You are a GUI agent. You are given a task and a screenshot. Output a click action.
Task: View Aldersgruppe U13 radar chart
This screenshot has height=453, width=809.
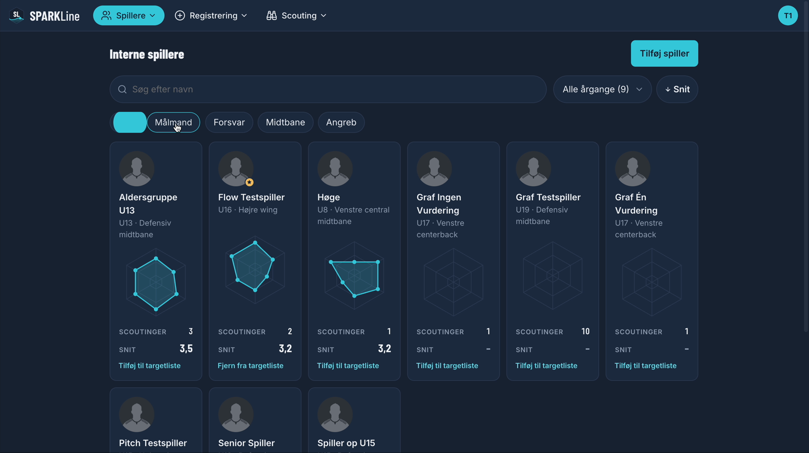click(x=156, y=283)
